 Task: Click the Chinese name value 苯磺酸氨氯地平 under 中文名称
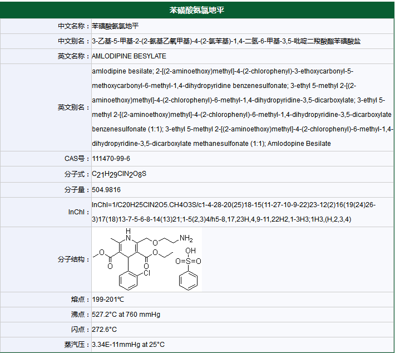click(115, 26)
